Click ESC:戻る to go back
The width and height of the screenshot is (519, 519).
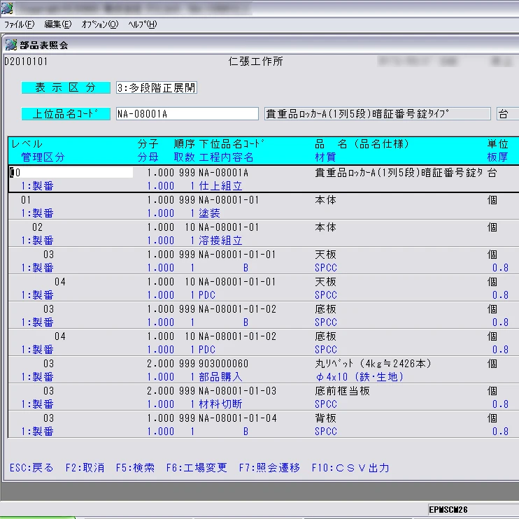pyautogui.click(x=31, y=468)
